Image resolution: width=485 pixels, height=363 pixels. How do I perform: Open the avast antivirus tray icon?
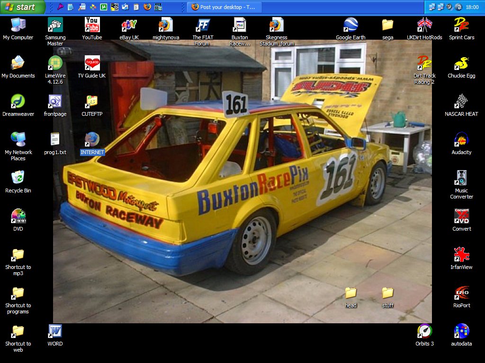458,7
